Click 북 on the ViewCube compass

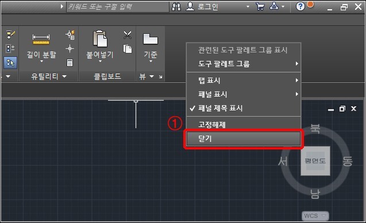(x=315, y=129)
